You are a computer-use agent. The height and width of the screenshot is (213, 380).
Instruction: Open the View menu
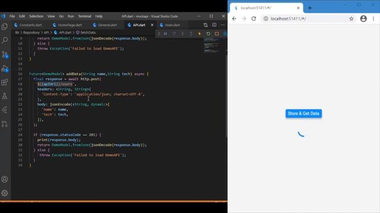(51, 16)
